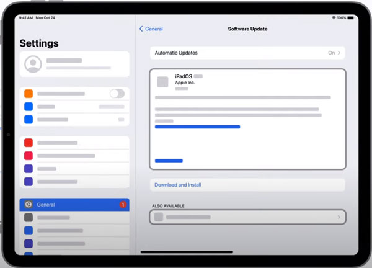Click the iPadOS name in the update card
The width and height of the screenshot is (372, 268).
(x=184, y=76)
